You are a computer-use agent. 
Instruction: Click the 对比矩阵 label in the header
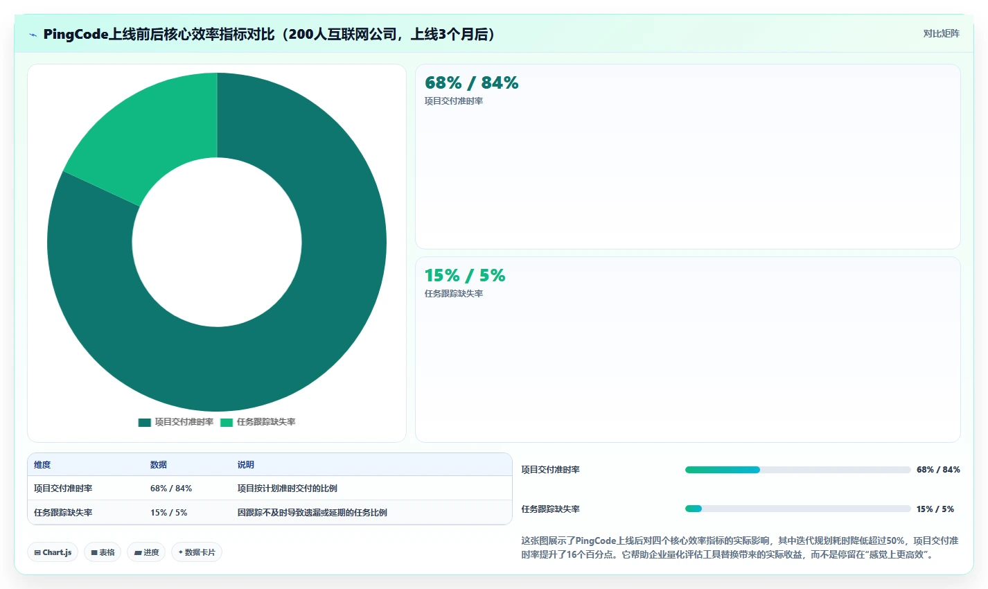941,33
